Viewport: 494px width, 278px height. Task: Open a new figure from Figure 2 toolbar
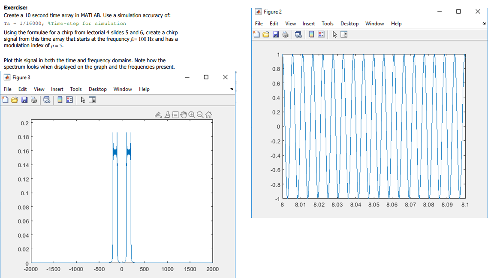(x=256, y=34)
